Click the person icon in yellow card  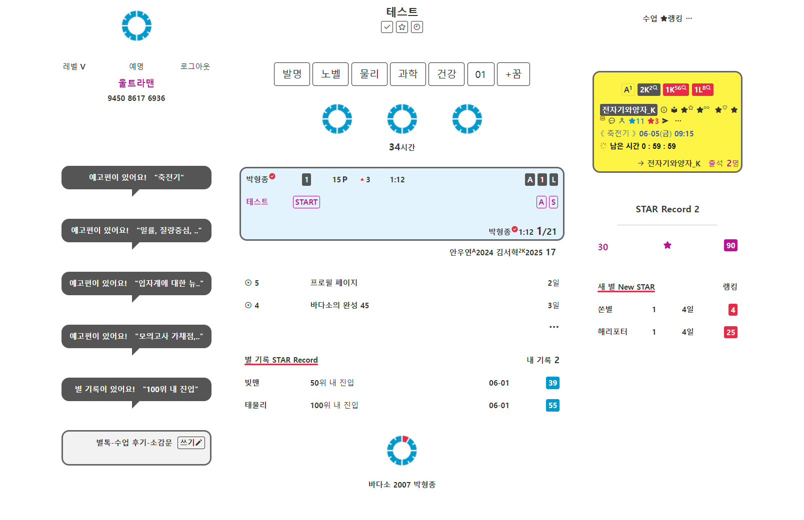pyautogui.click(x=622, y=121)
